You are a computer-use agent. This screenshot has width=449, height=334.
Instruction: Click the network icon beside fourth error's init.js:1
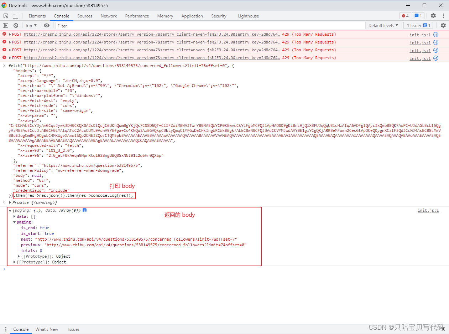pos(435,58)
